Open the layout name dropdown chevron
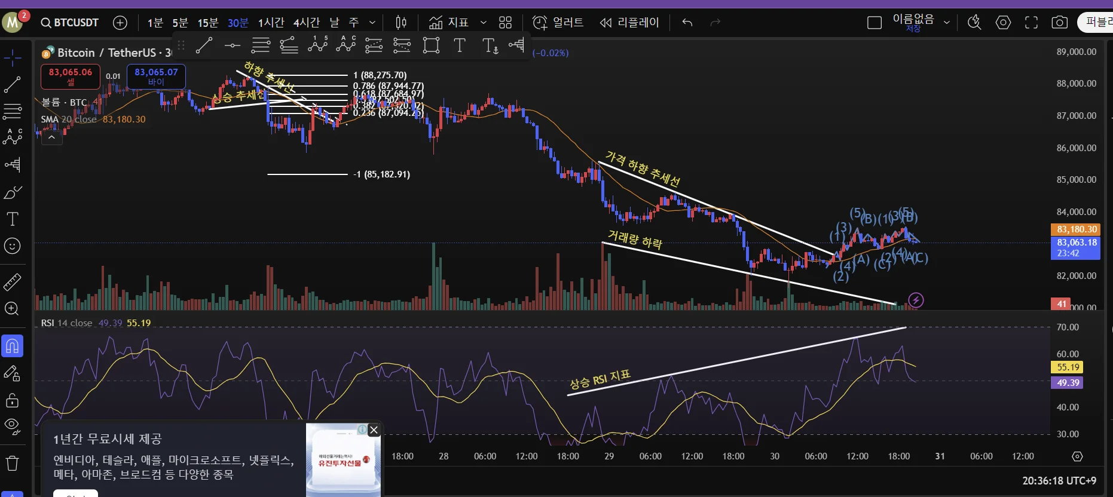This screenshot has height=497, width=1113. 947,23
